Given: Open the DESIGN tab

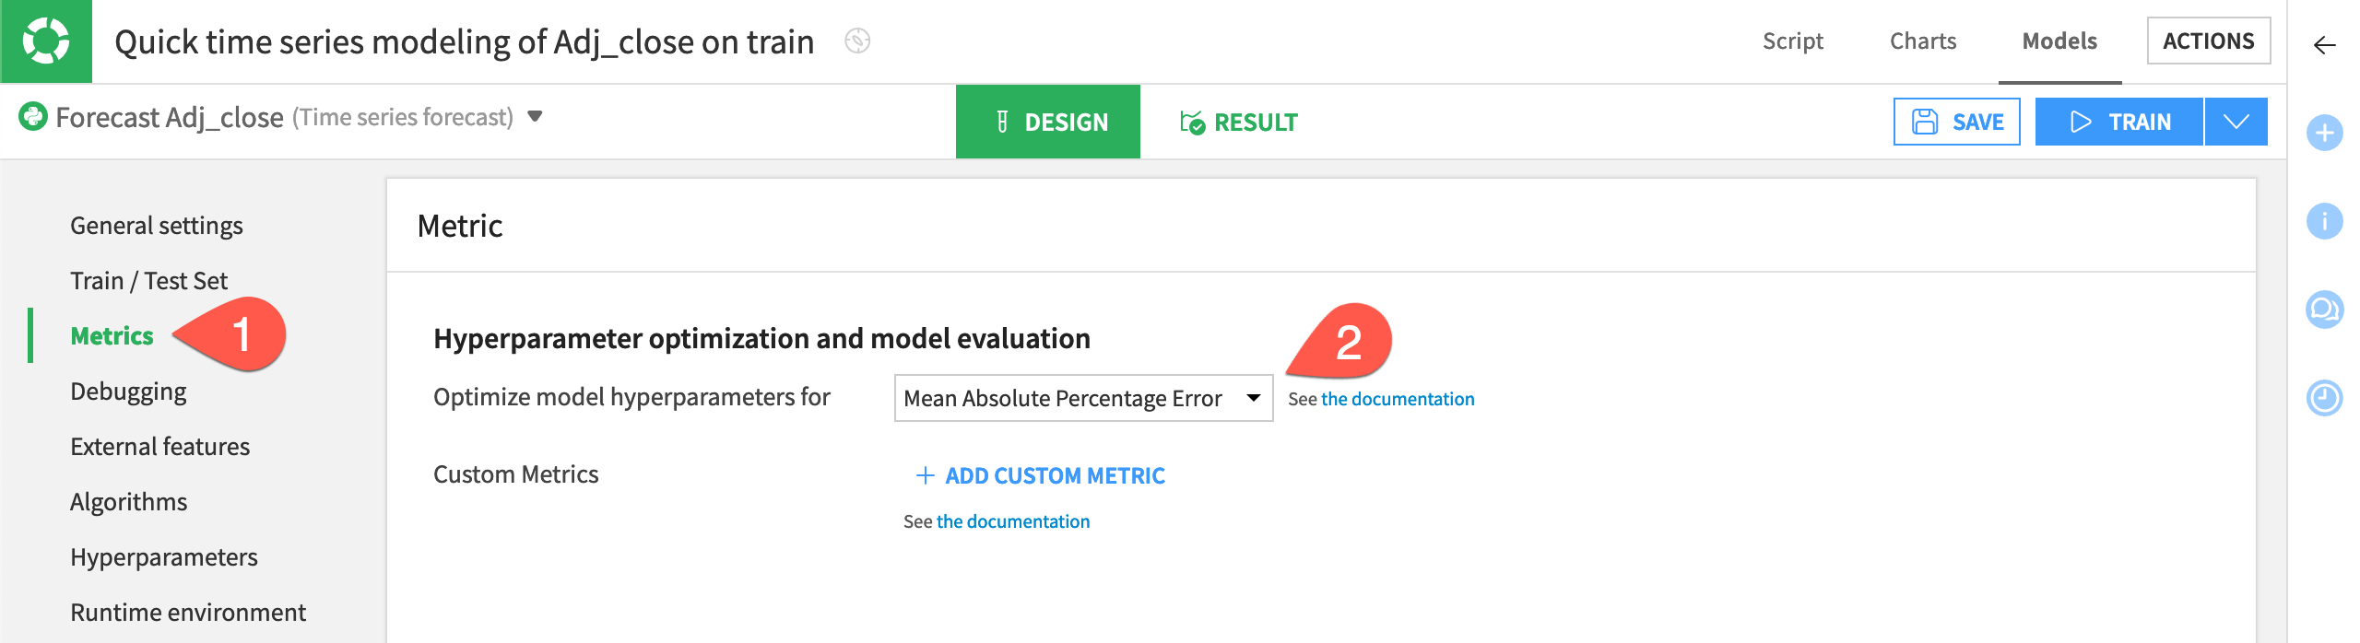Looking at the screenshot, I should click(x=1048, y=122).
